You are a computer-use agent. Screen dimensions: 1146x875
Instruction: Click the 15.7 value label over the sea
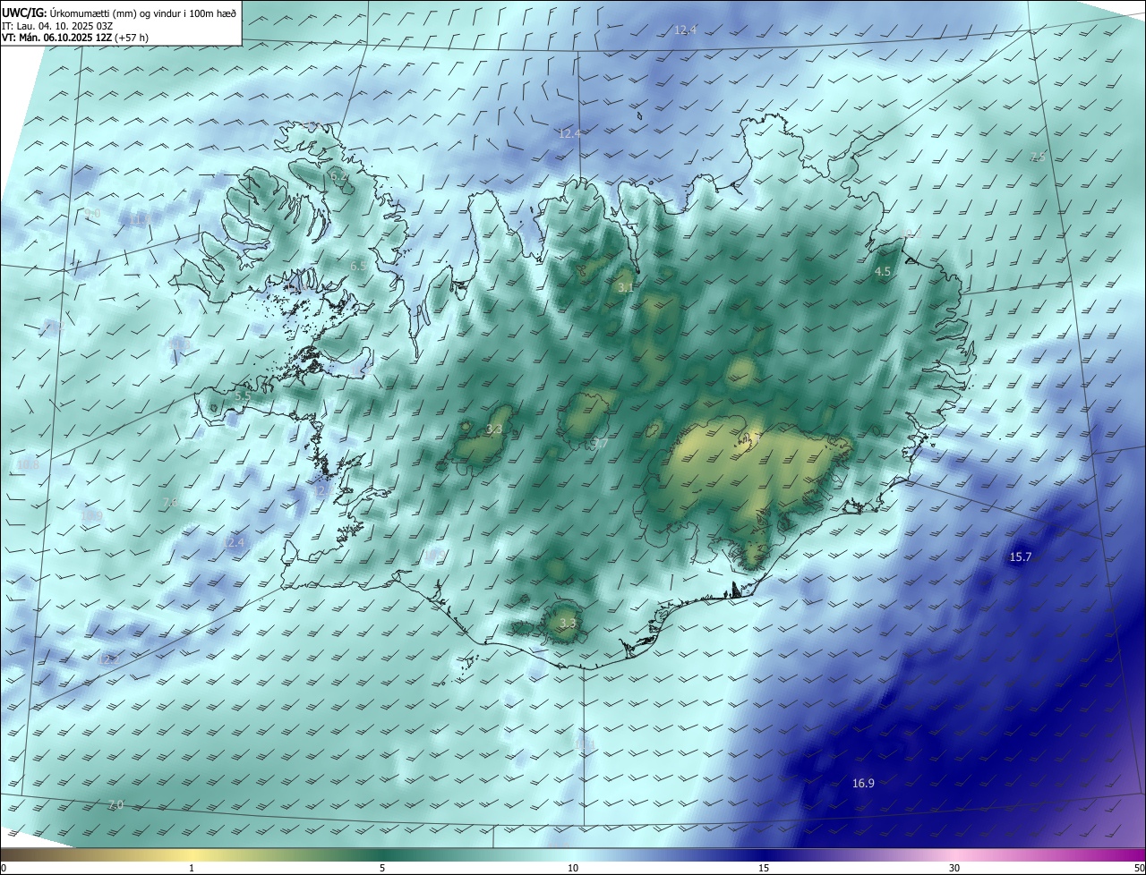pyautogui.click(x=1021, y=556)
